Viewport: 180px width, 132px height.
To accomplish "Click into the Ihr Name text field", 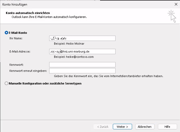I will tap(82, 39).
